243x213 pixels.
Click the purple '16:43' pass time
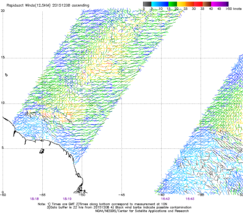pos(165,199)
